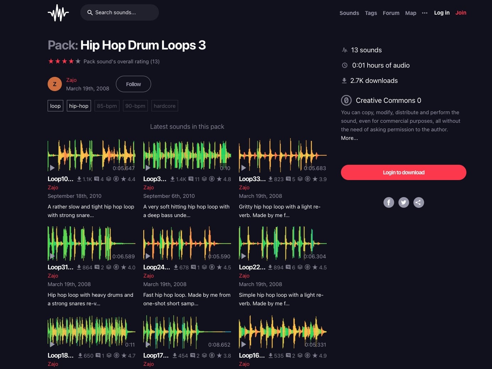Click the magnifying glass search icon
The height and width of the screenshot is (369, 492).
click(90, 12)
